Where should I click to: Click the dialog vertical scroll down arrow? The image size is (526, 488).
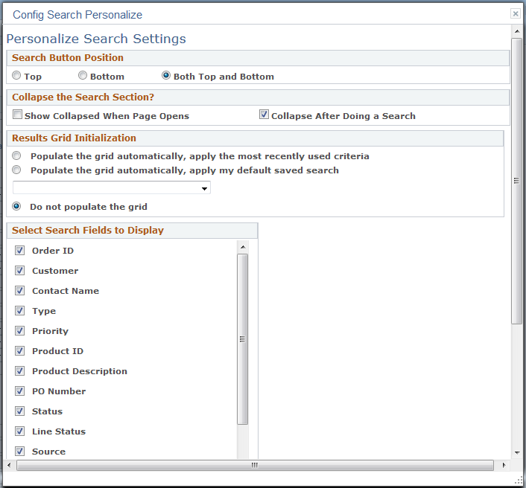pos(516,452)
